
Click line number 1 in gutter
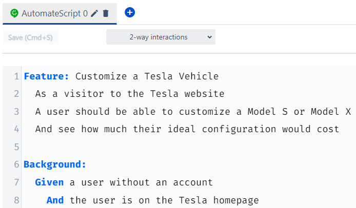click(x=16, y=76)
